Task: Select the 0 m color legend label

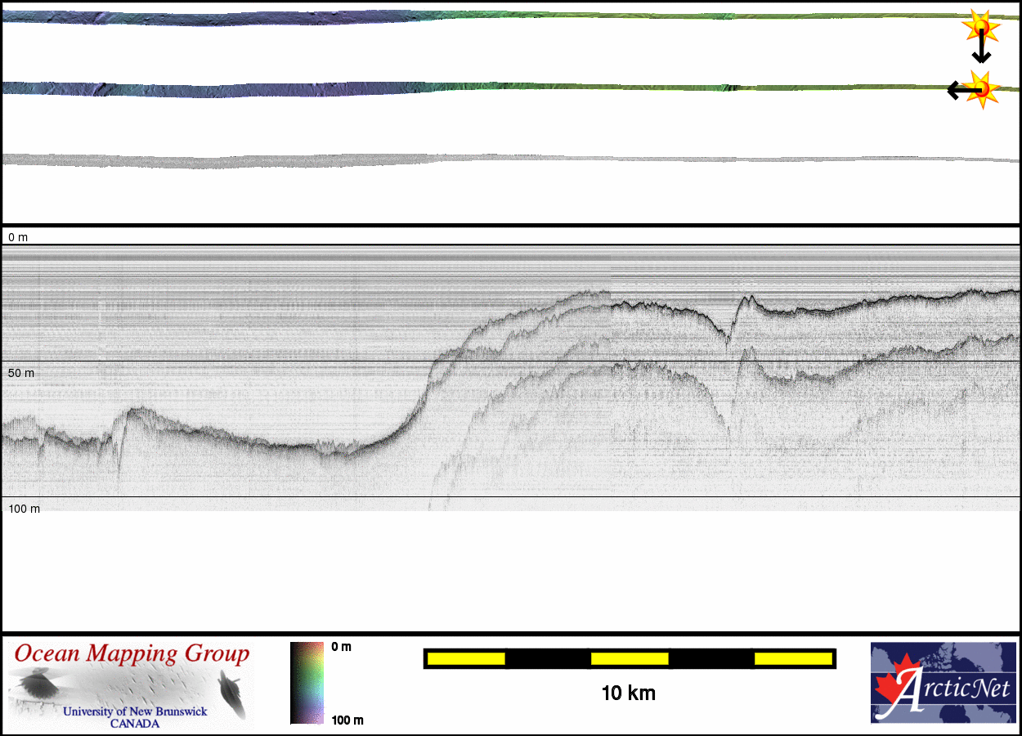Action: point(341,647)
